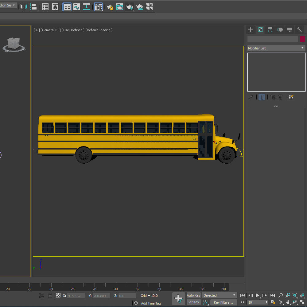Toggle the Set Key button
The height and width of the screenshot is (307, 307).
click(193, 302)
